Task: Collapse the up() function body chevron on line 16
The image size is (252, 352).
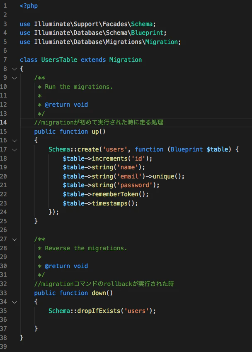Action: coord(15,141)
